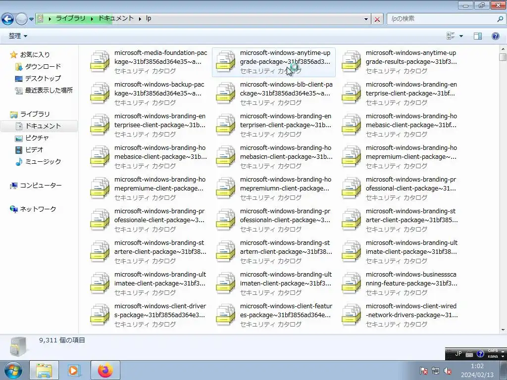Open the Windows Start orb
This screenshot has width=507, height=380.
[13, 370]
